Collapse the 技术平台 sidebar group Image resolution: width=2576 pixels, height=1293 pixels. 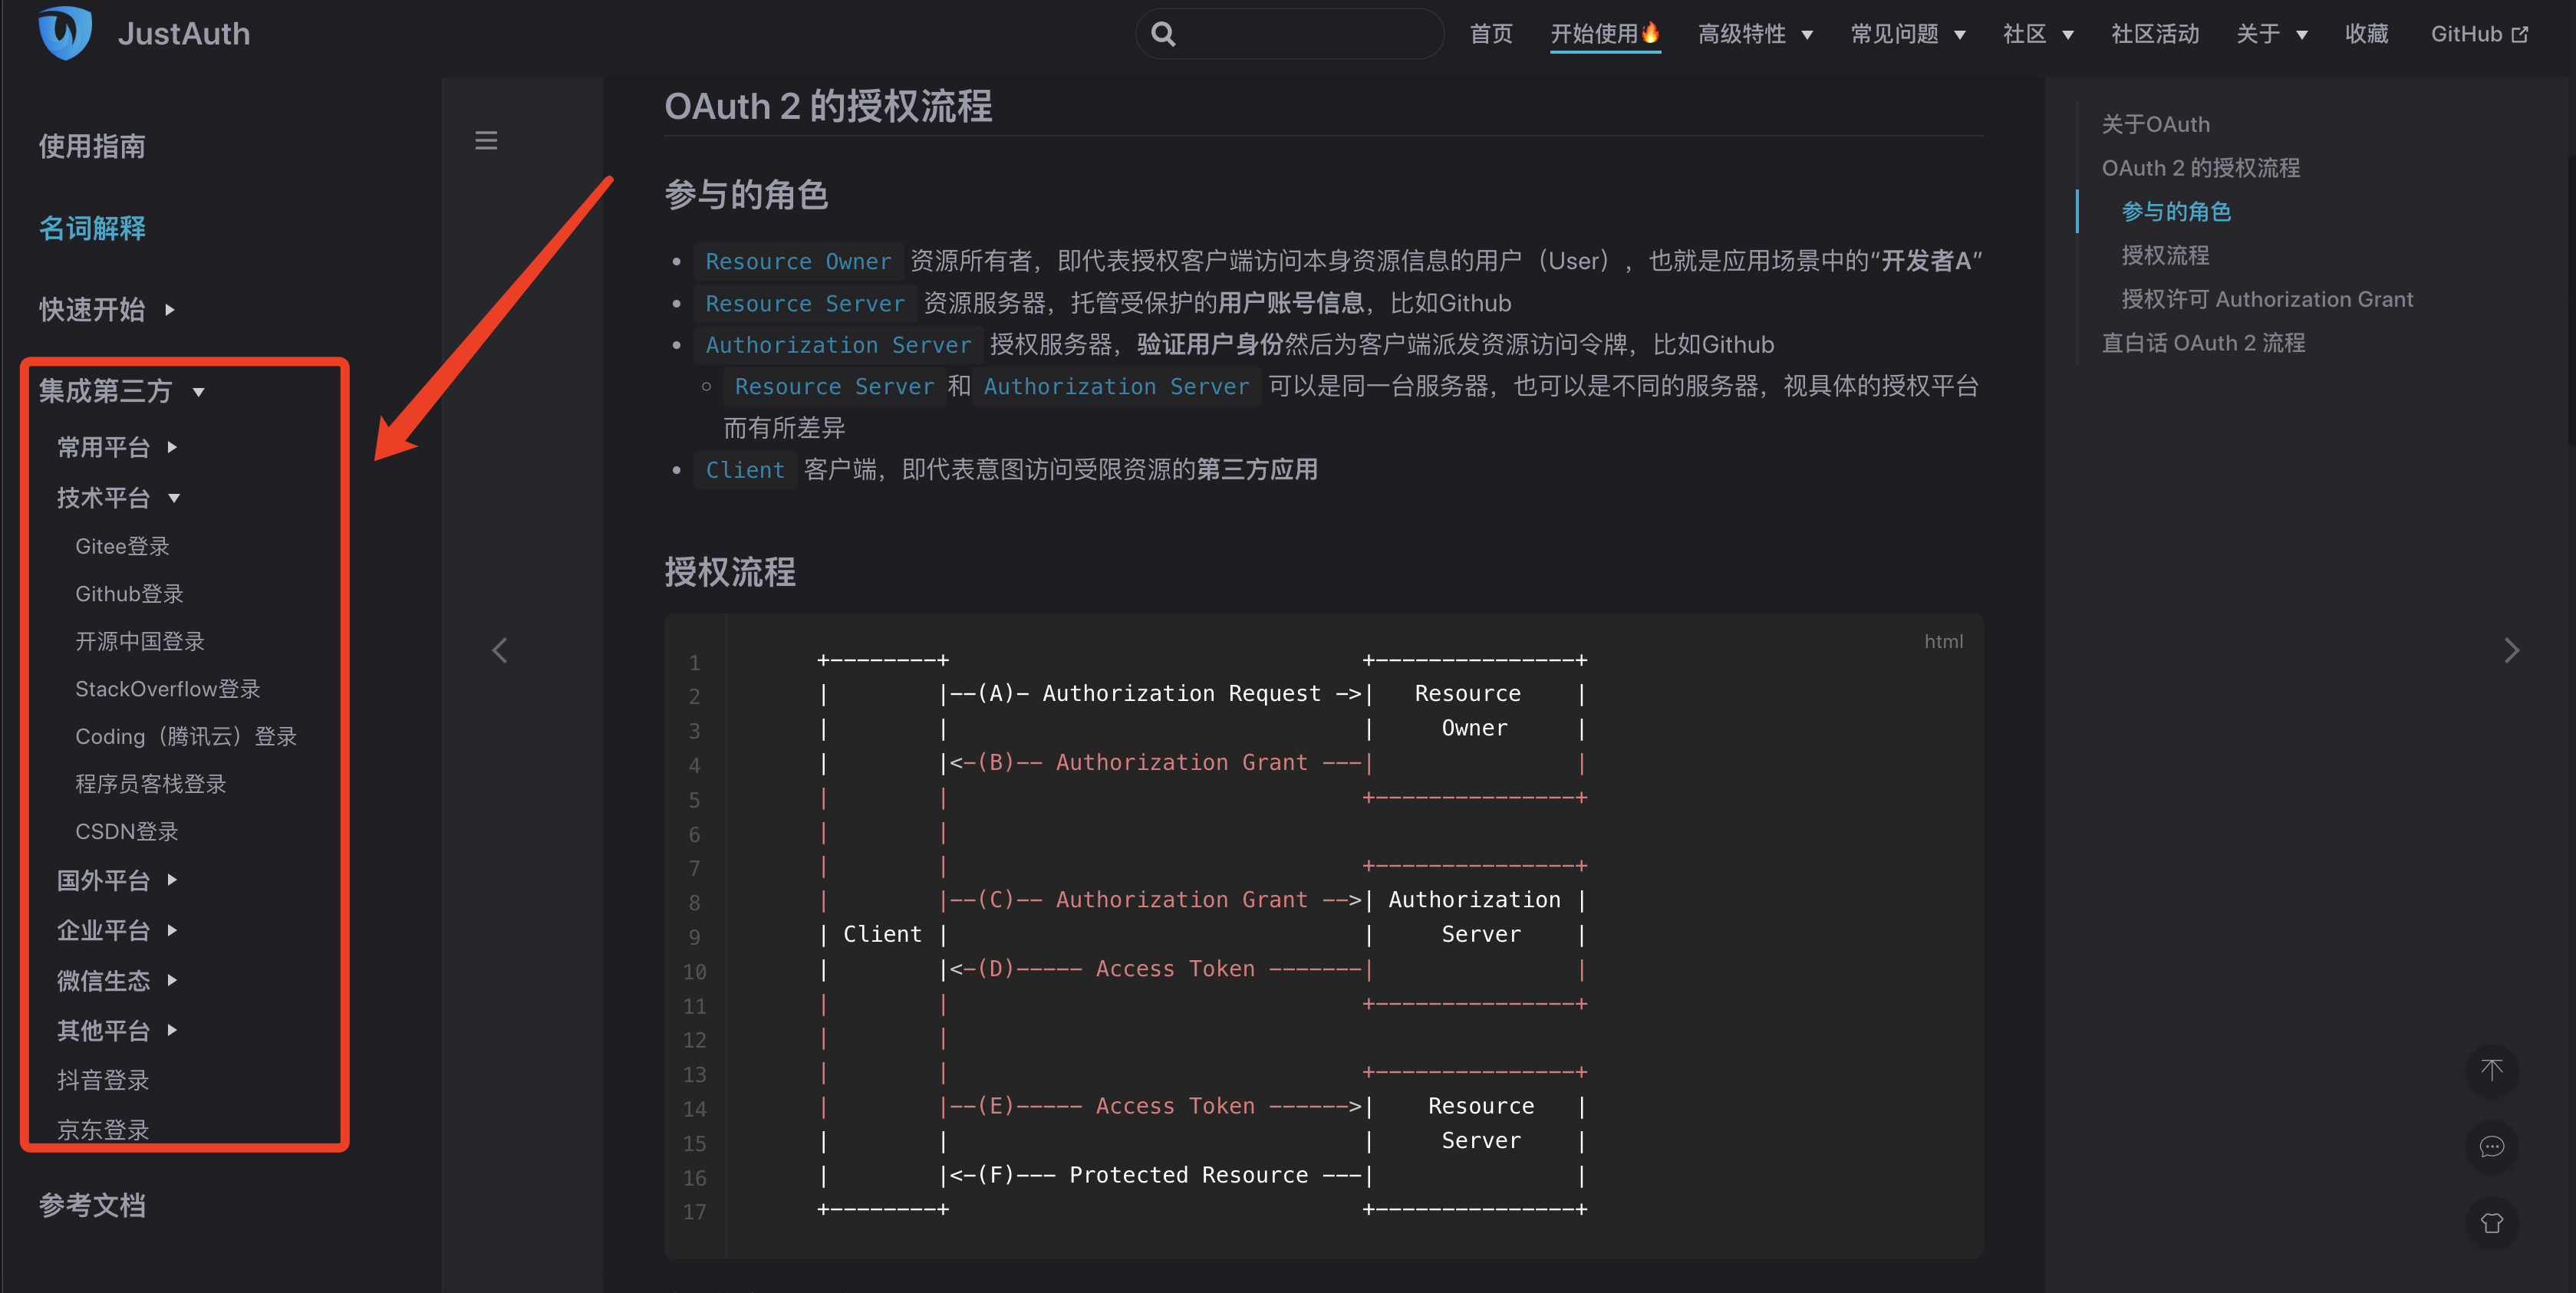click(x=118, y=498)
